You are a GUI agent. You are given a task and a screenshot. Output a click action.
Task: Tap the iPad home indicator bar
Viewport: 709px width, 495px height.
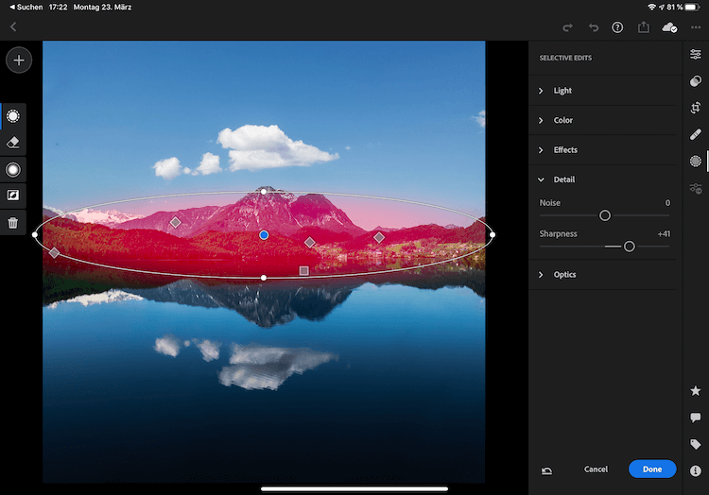354,488
